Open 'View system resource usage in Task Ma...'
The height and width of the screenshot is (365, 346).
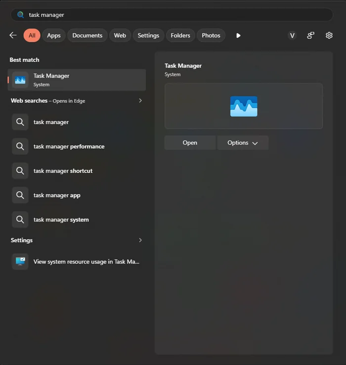point(77,262)
